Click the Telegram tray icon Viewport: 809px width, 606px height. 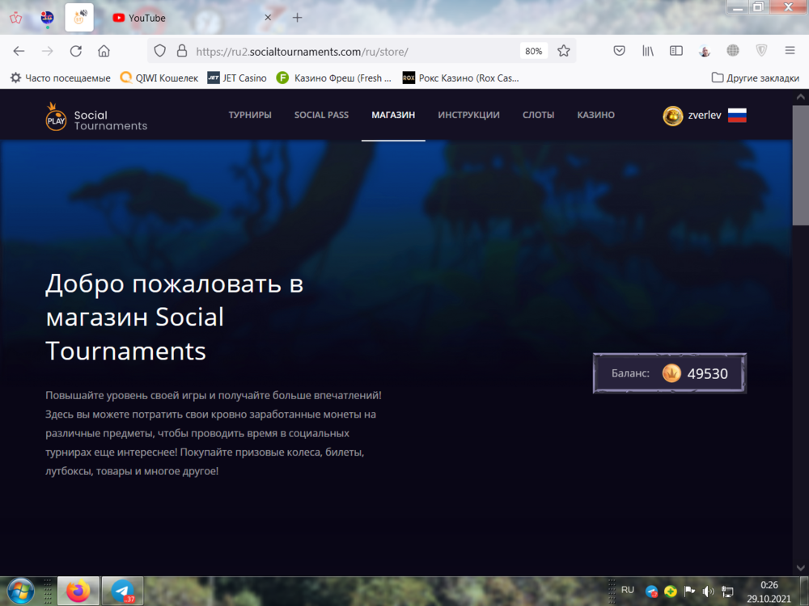click(x=651, y=591)
